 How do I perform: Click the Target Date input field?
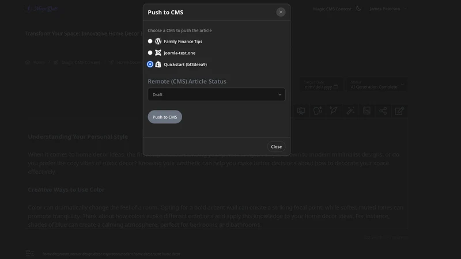pyautogui.click(x=321, y=85)
